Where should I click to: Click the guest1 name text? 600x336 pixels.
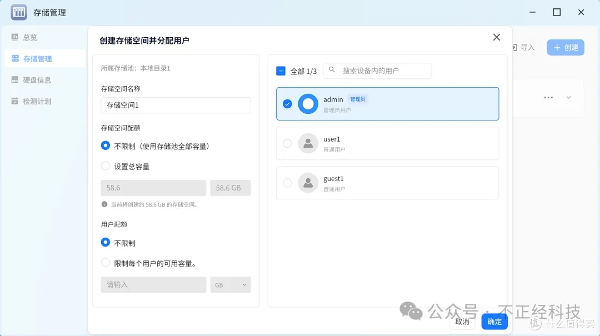tap(333, 179)
